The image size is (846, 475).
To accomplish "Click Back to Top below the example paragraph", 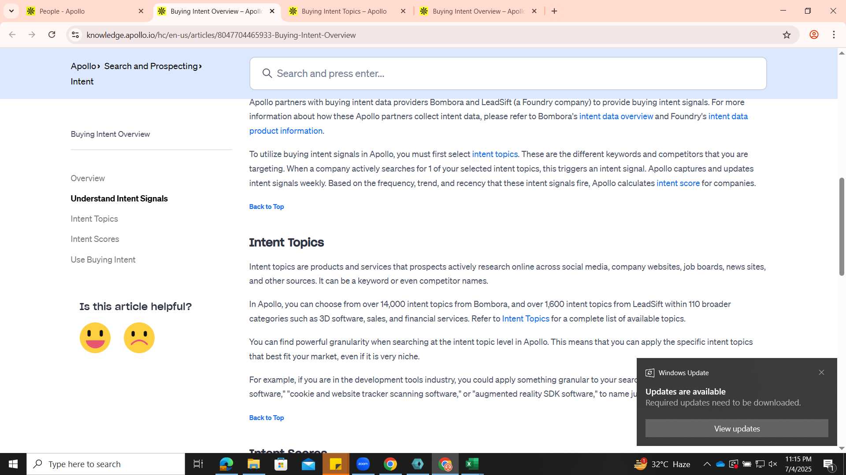I will 267,418.
